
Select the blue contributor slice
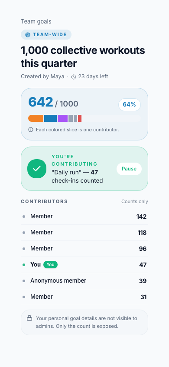(x=50, y=118)
